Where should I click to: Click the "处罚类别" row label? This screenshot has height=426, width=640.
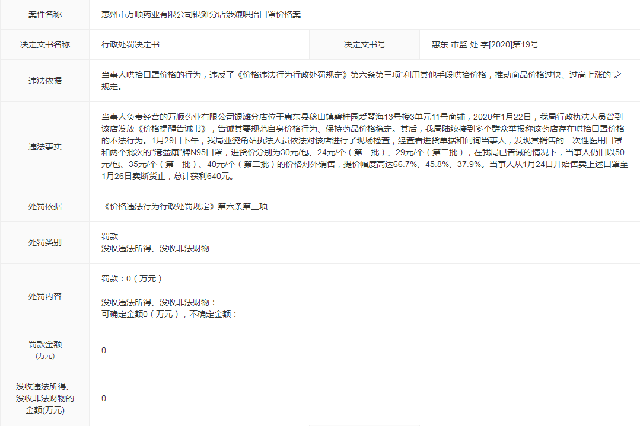[45, 242]
